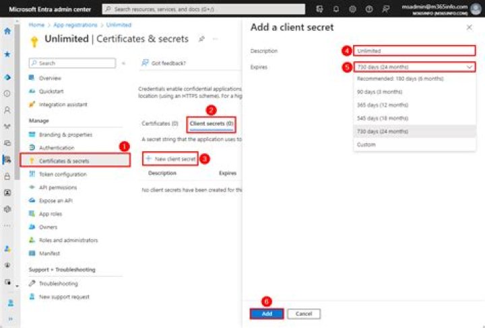Image resolution: width=485 pixels, height=328 pixels.
Task: Click the left rail scrollbar
Action: [18, 101]
